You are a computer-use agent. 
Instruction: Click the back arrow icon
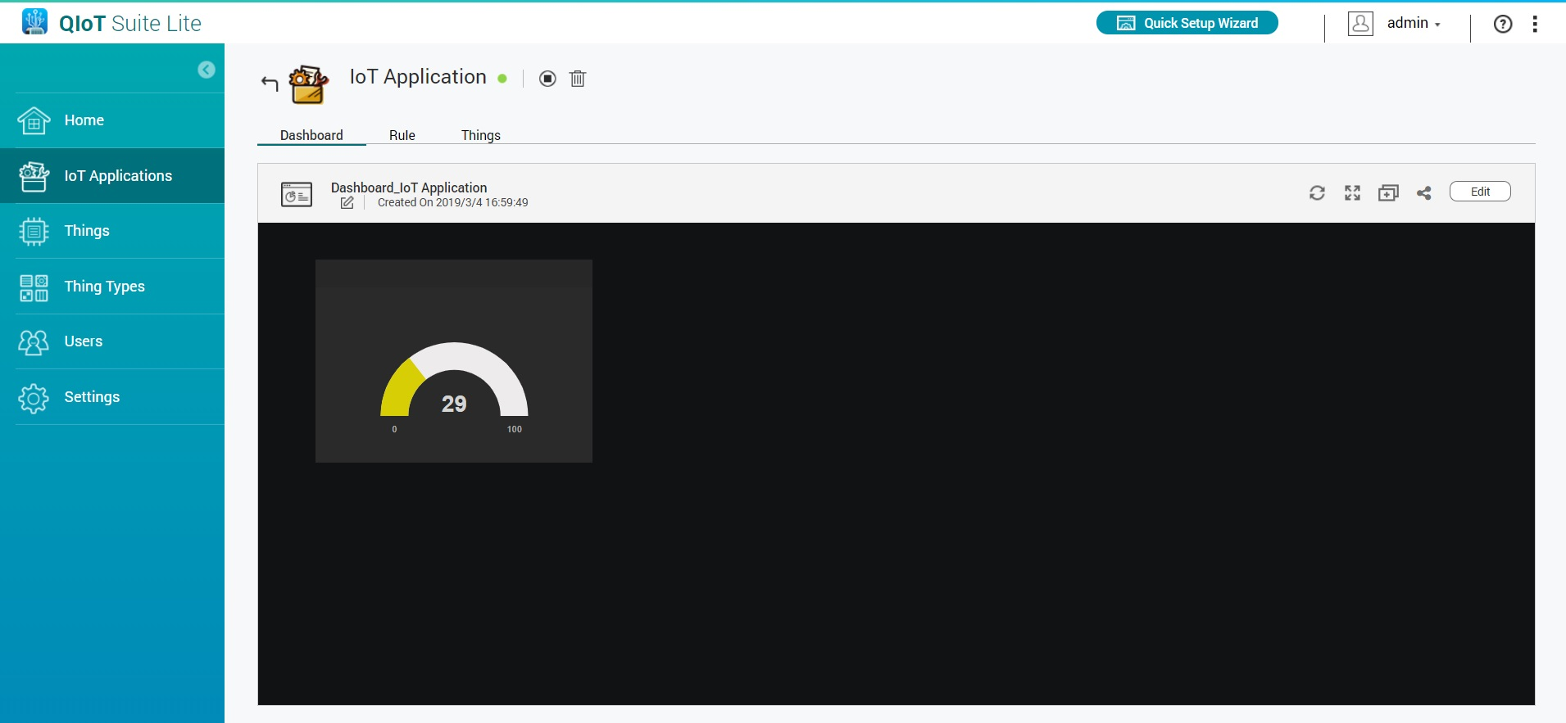pos(270,83)
